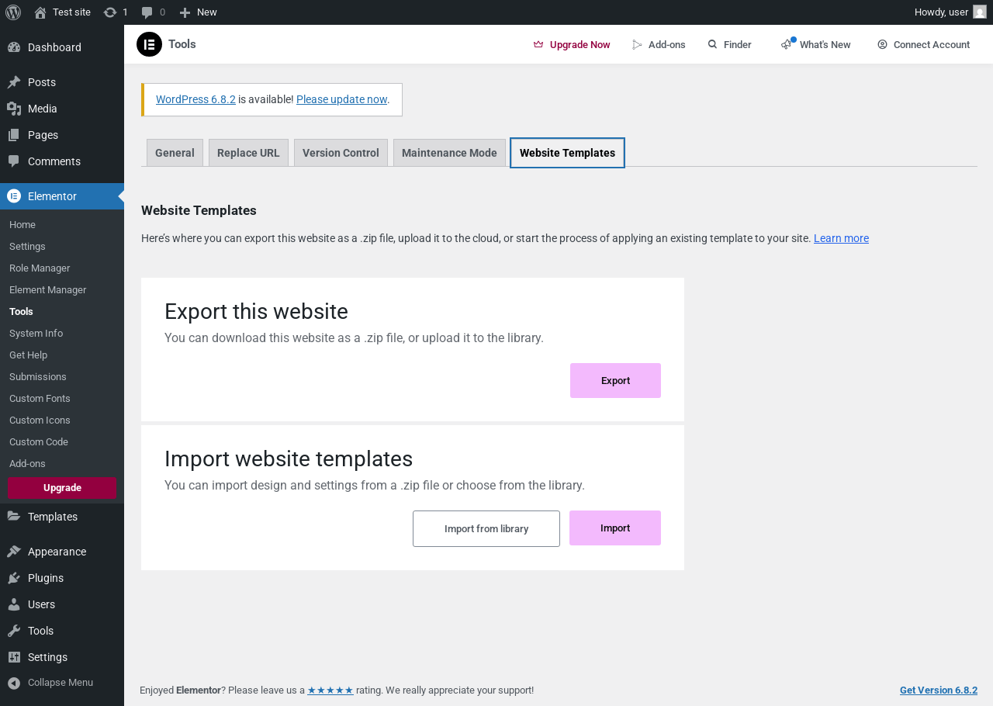This screenshot has height=706, width=993.
Task: Click the WordPress logo icon
Action: coord(13,12)
